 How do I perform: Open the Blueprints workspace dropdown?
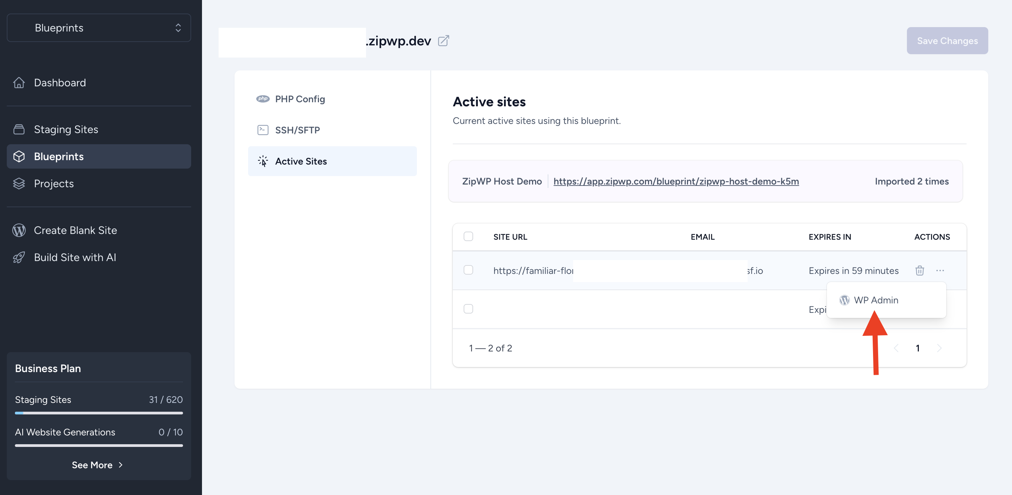(x=99, y=28)
